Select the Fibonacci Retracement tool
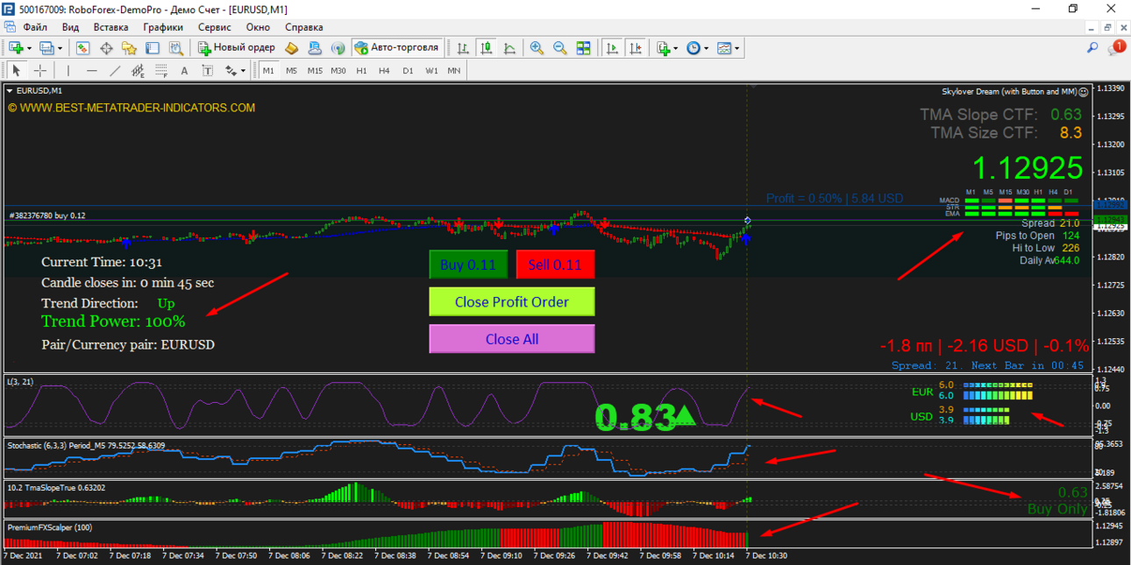1131x565 pixels. [161, 71]
